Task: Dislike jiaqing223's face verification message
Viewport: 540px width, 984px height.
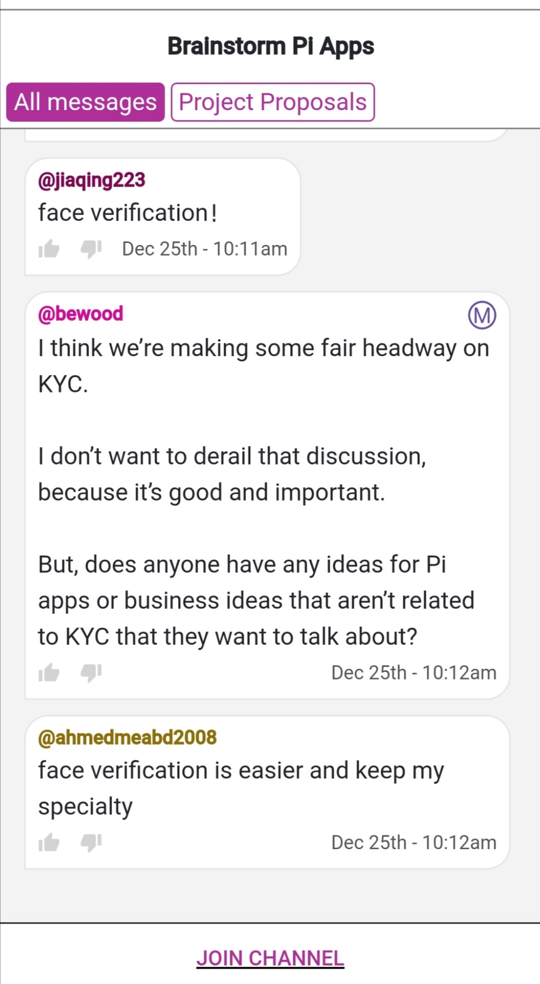Action: 91,249
